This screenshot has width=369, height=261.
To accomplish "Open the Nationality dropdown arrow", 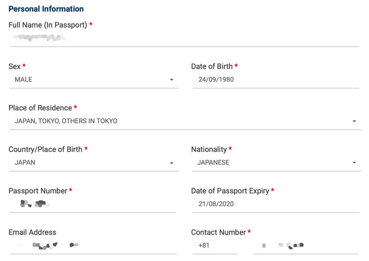I will pyautogui.click(x=354, y=163).
